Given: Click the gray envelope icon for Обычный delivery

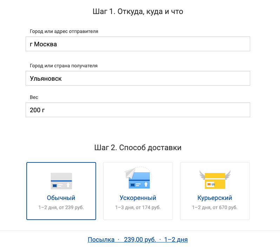Looking at the screenshot, I should coord(61,181).
